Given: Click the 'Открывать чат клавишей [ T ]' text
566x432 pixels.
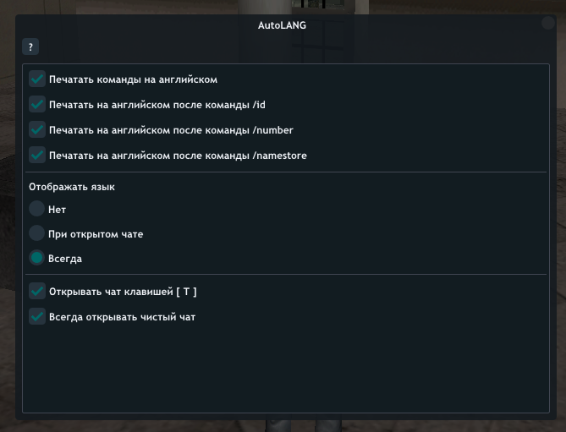Looking at the screenshot, I should point(123,291).
